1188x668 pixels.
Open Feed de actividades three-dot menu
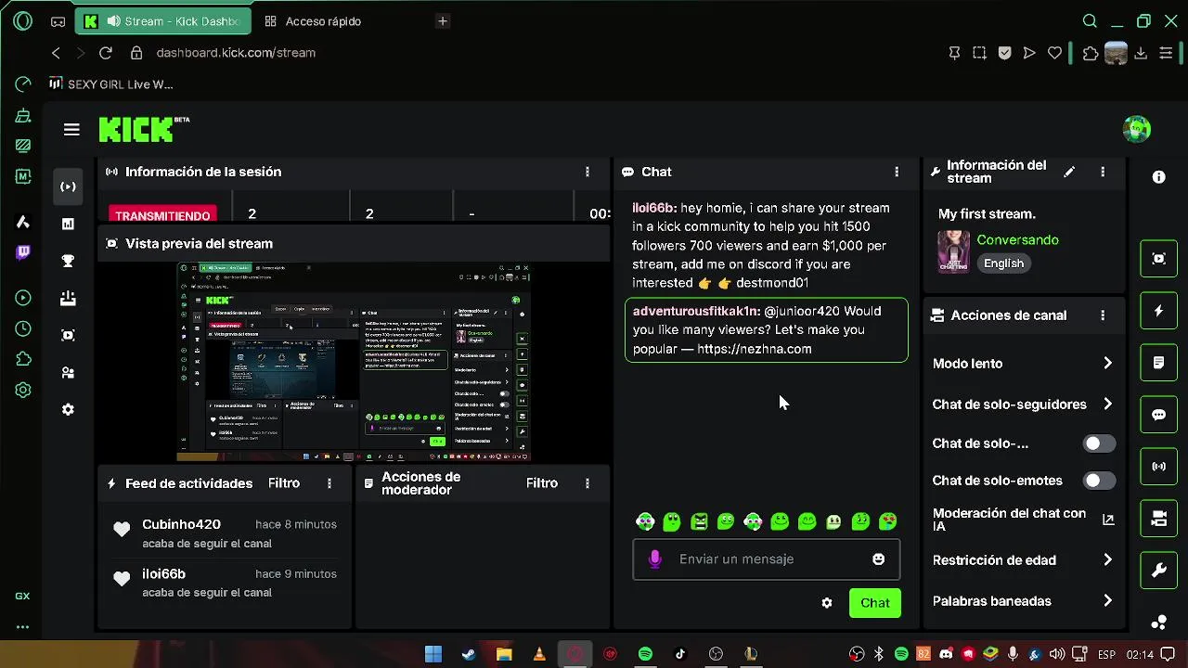pos(329,483)
